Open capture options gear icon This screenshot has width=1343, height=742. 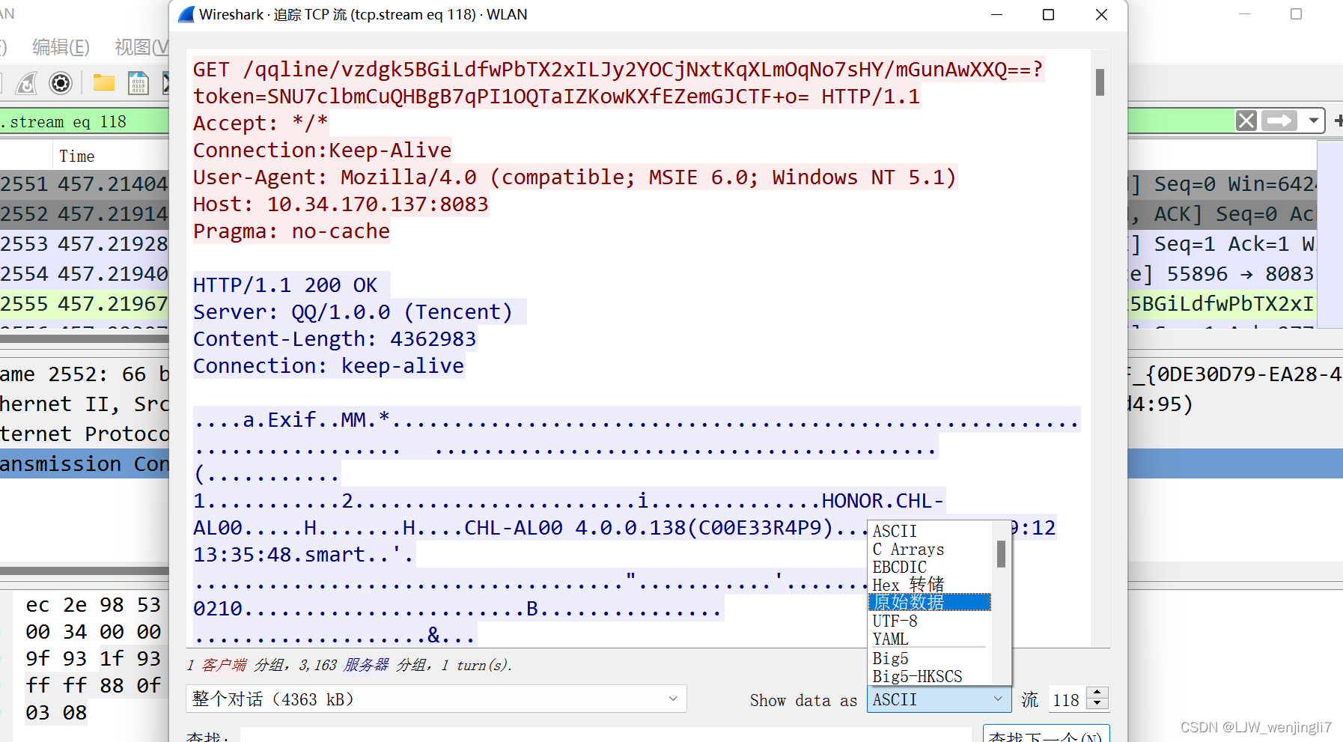[61, 82]
